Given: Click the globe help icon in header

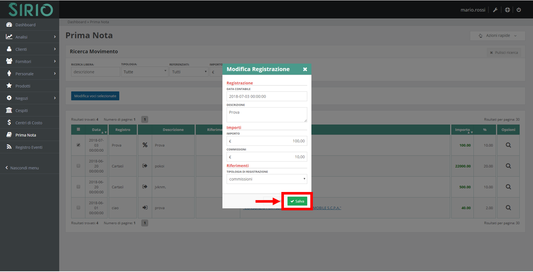Looking at the screenshot, I should click(x=507, y=10).
